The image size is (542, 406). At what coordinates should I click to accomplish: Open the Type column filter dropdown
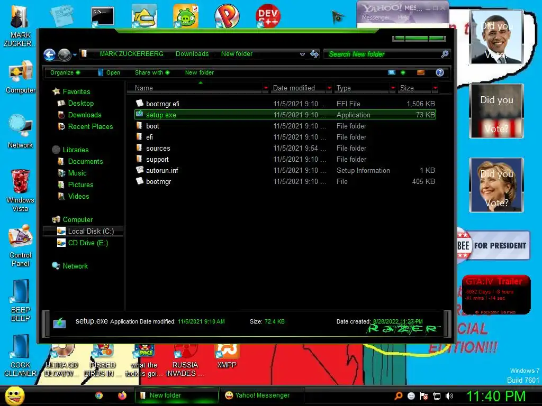pyautogui.click(x=393, y=88)
